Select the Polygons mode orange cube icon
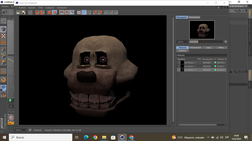Screen dimensions: 252x141 3,62
